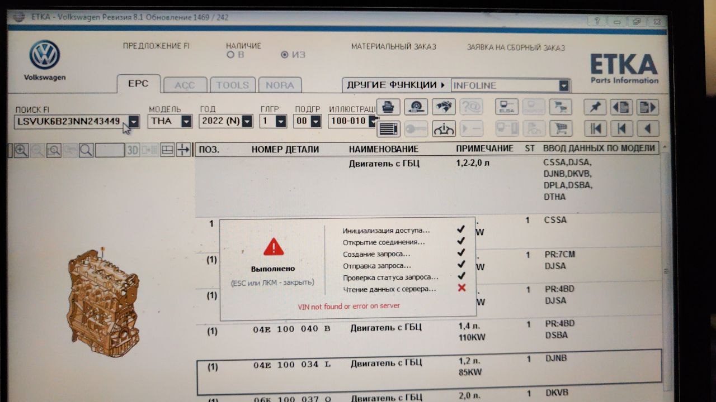Open the binoculars search icon
The height and width of the screenshot is (402, 716).
click(x=443, y=107)
